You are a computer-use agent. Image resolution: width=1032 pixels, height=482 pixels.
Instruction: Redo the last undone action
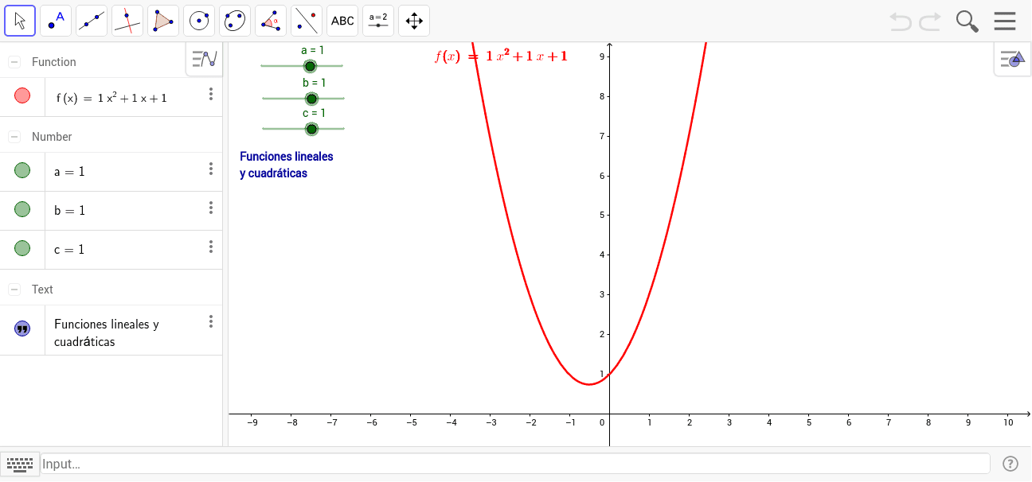pyautogui.click(x=930, y=21)
